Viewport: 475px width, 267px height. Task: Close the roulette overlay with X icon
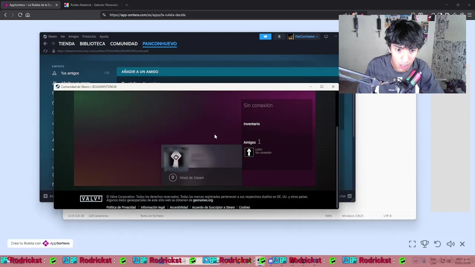(x=462, y=244)
